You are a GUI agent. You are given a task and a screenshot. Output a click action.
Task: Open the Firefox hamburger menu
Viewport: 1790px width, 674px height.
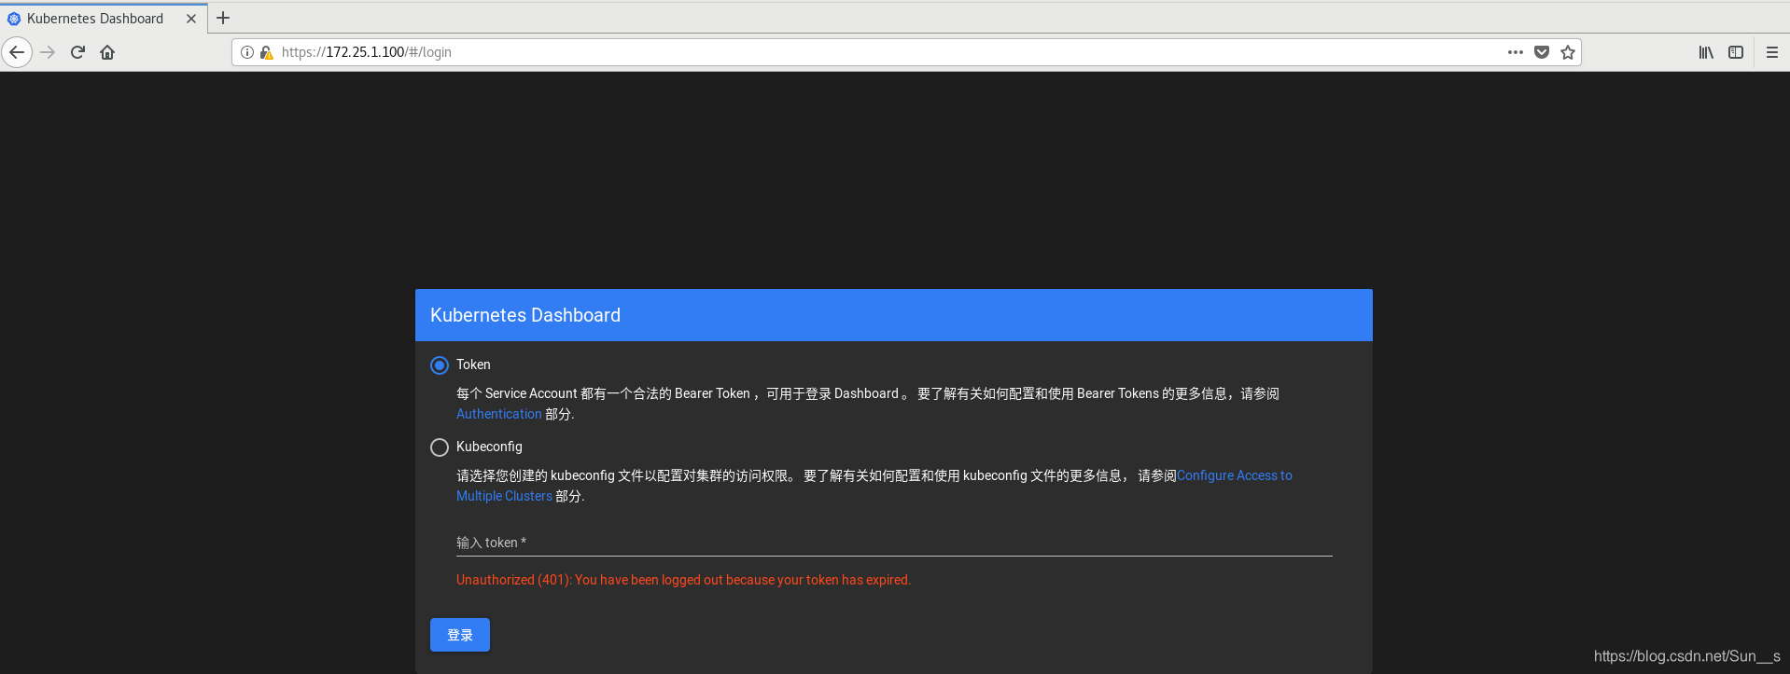(1772, 52)
